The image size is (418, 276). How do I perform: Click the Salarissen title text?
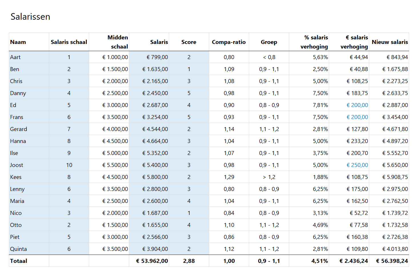point(30,17)
